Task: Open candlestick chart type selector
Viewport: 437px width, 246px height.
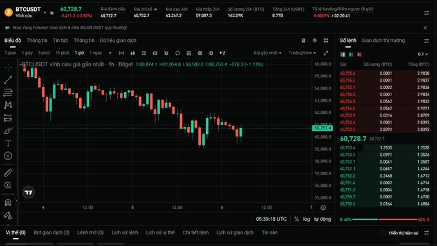Action: click(x=133, y=53)
